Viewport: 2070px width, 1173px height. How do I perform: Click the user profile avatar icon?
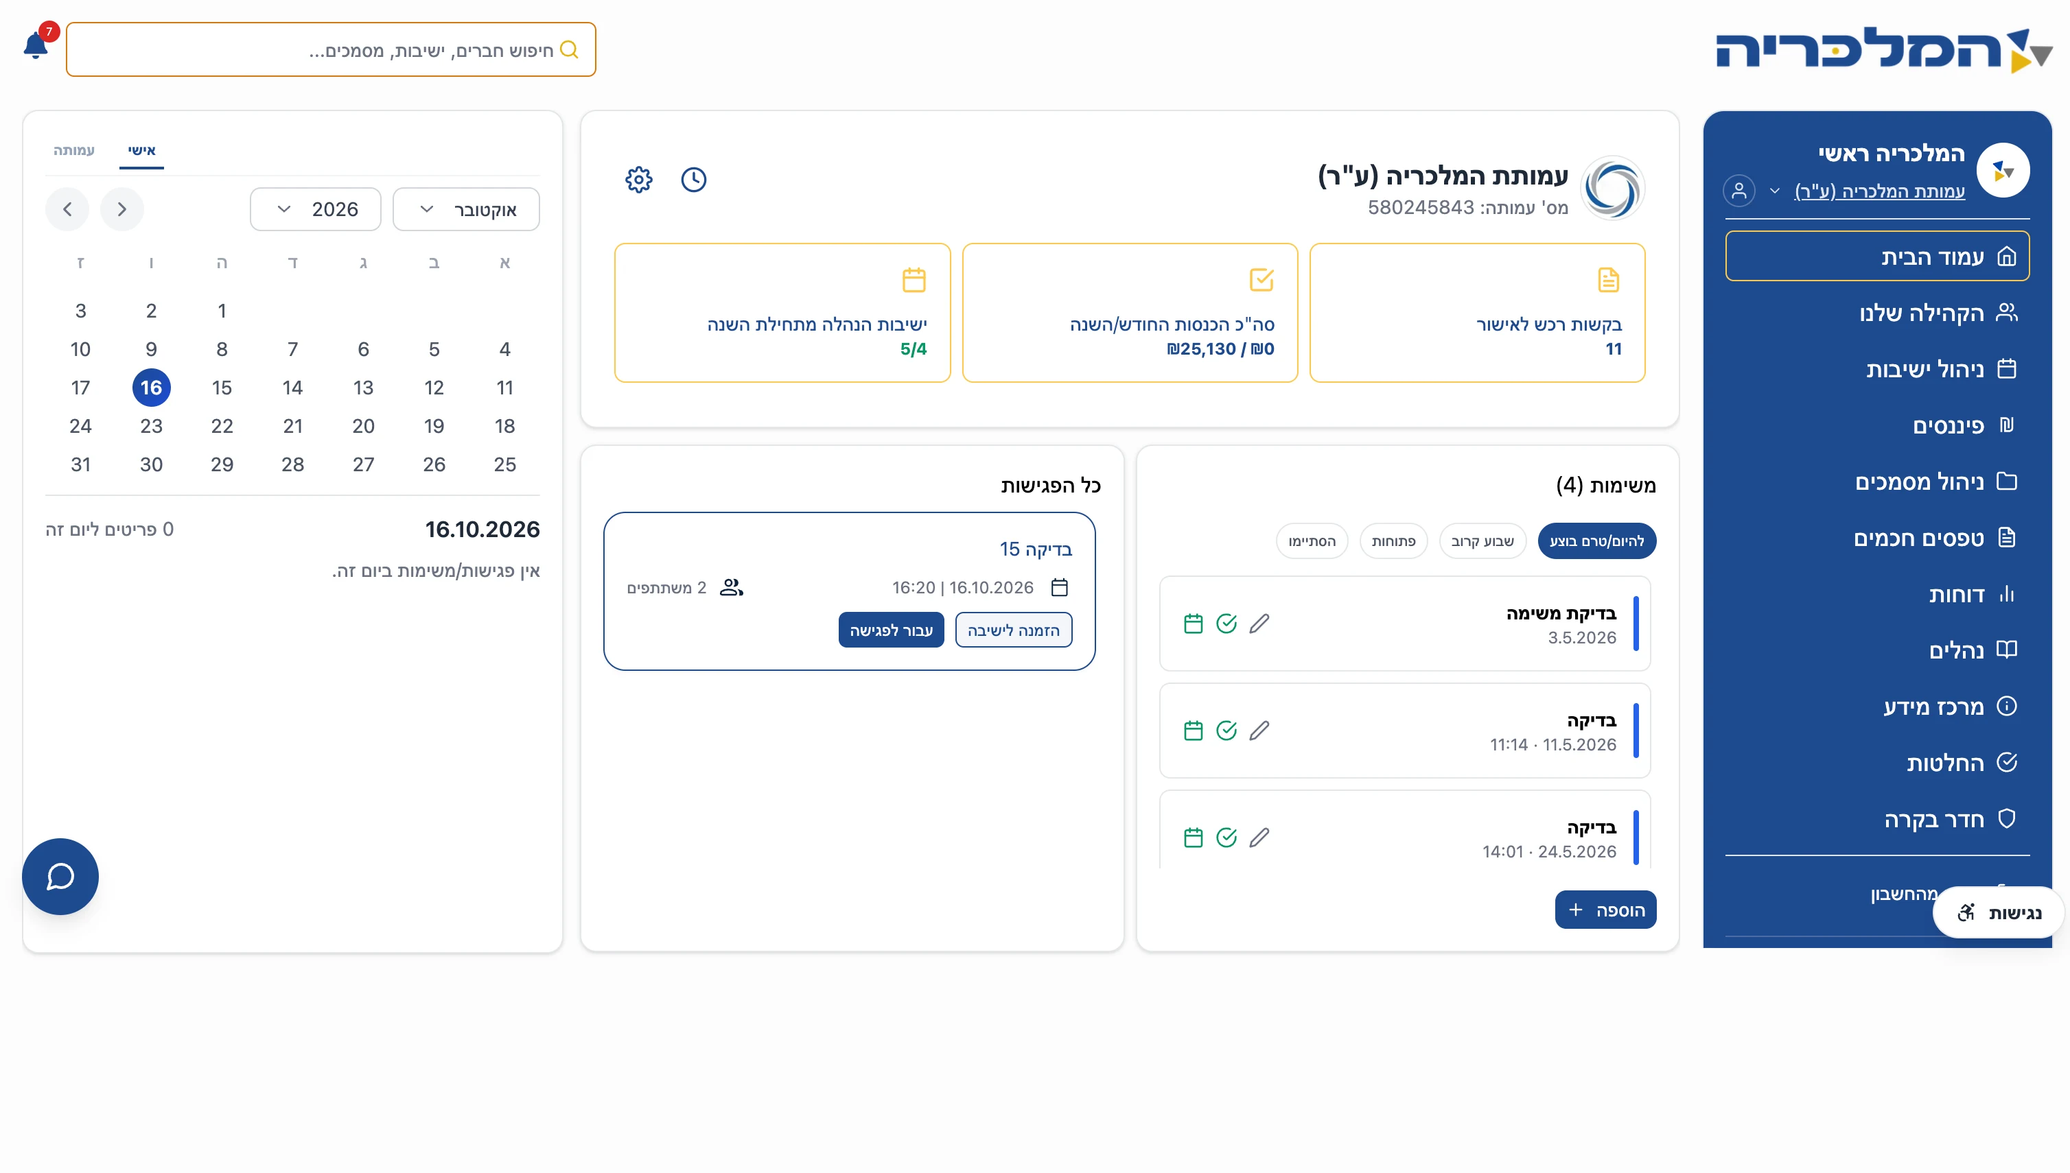point(1738,191)
